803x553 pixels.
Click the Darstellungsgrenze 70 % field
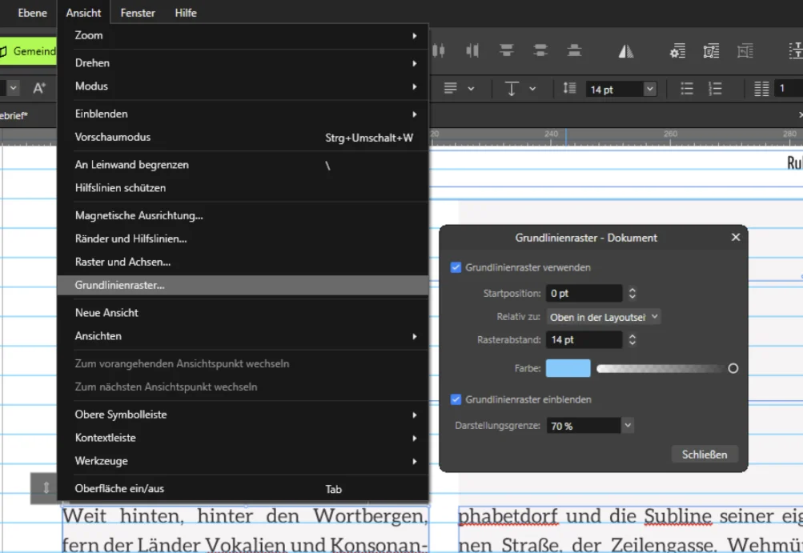pyautogui.click(x=584, y=426)
